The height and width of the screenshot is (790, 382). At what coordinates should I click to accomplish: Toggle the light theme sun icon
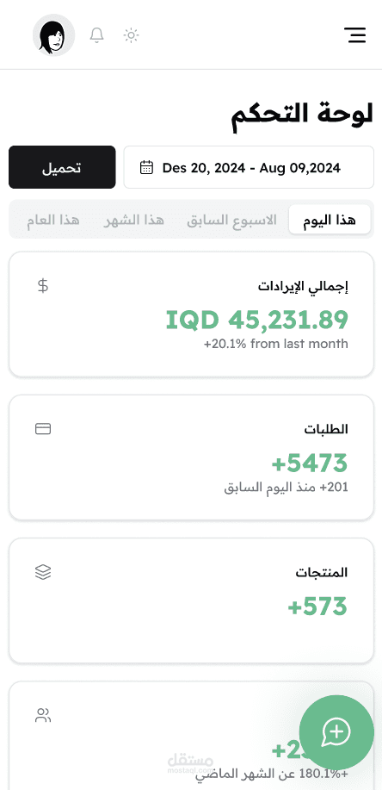pyautogui.click(x=131, y=35)
